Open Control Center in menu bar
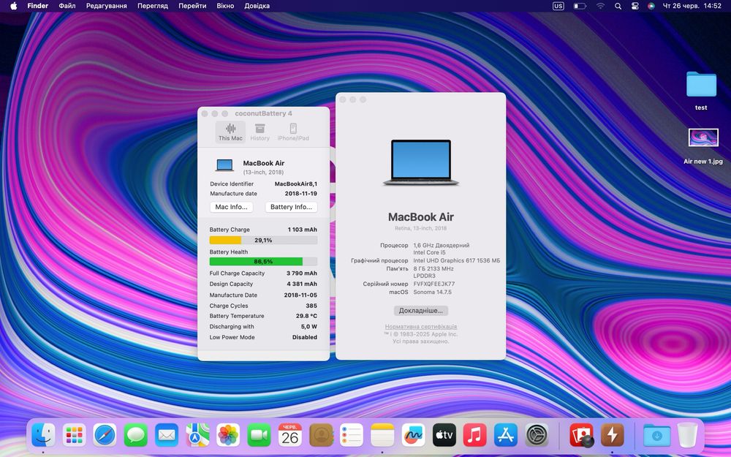731x457 pixels. (635, 6)
